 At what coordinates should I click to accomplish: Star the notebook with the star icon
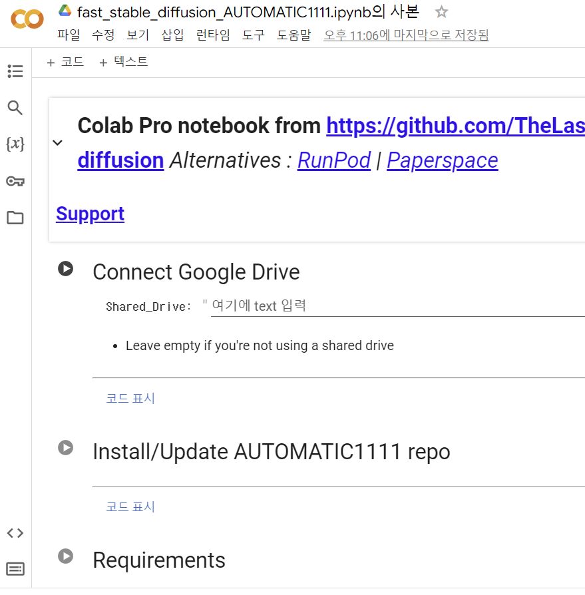pyautogui.click(x=441, y=12)
